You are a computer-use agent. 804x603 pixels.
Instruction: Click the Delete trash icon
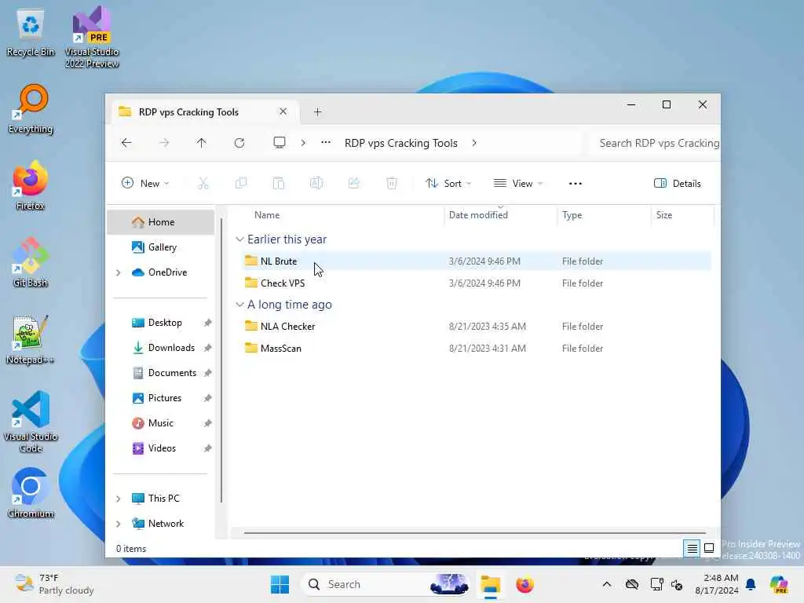pyautogui.click(x=392, y=183)
